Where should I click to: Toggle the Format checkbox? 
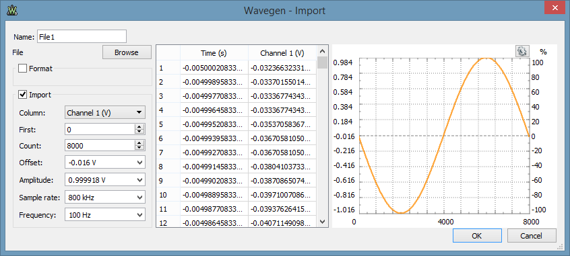click(22, 68)
